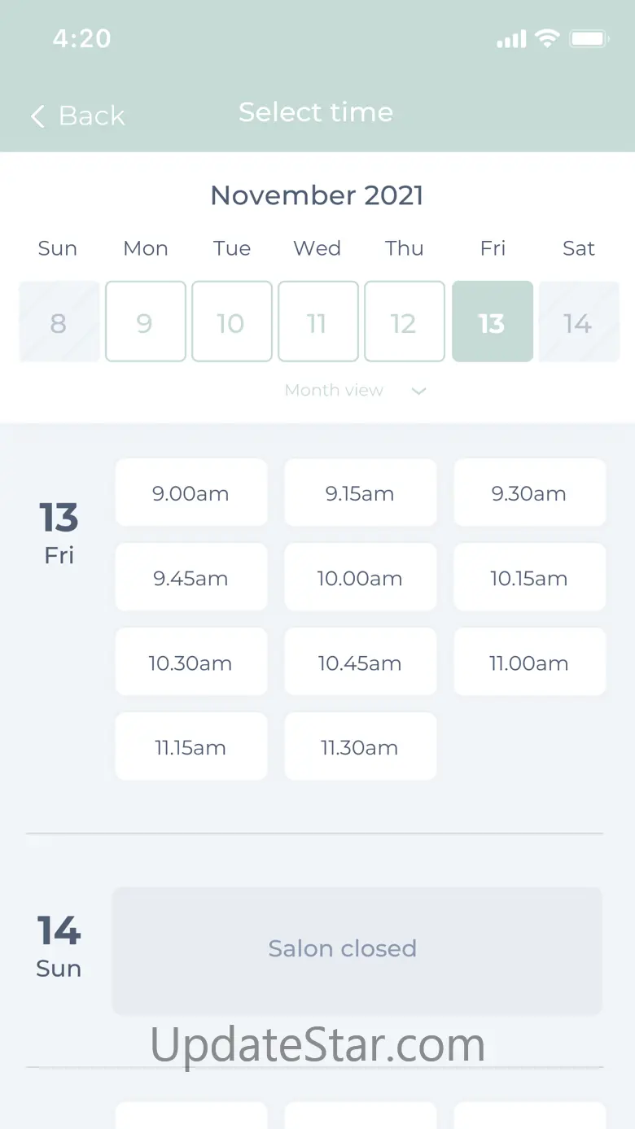Tap the Back chevron arrow icon

tap(37, 116)
